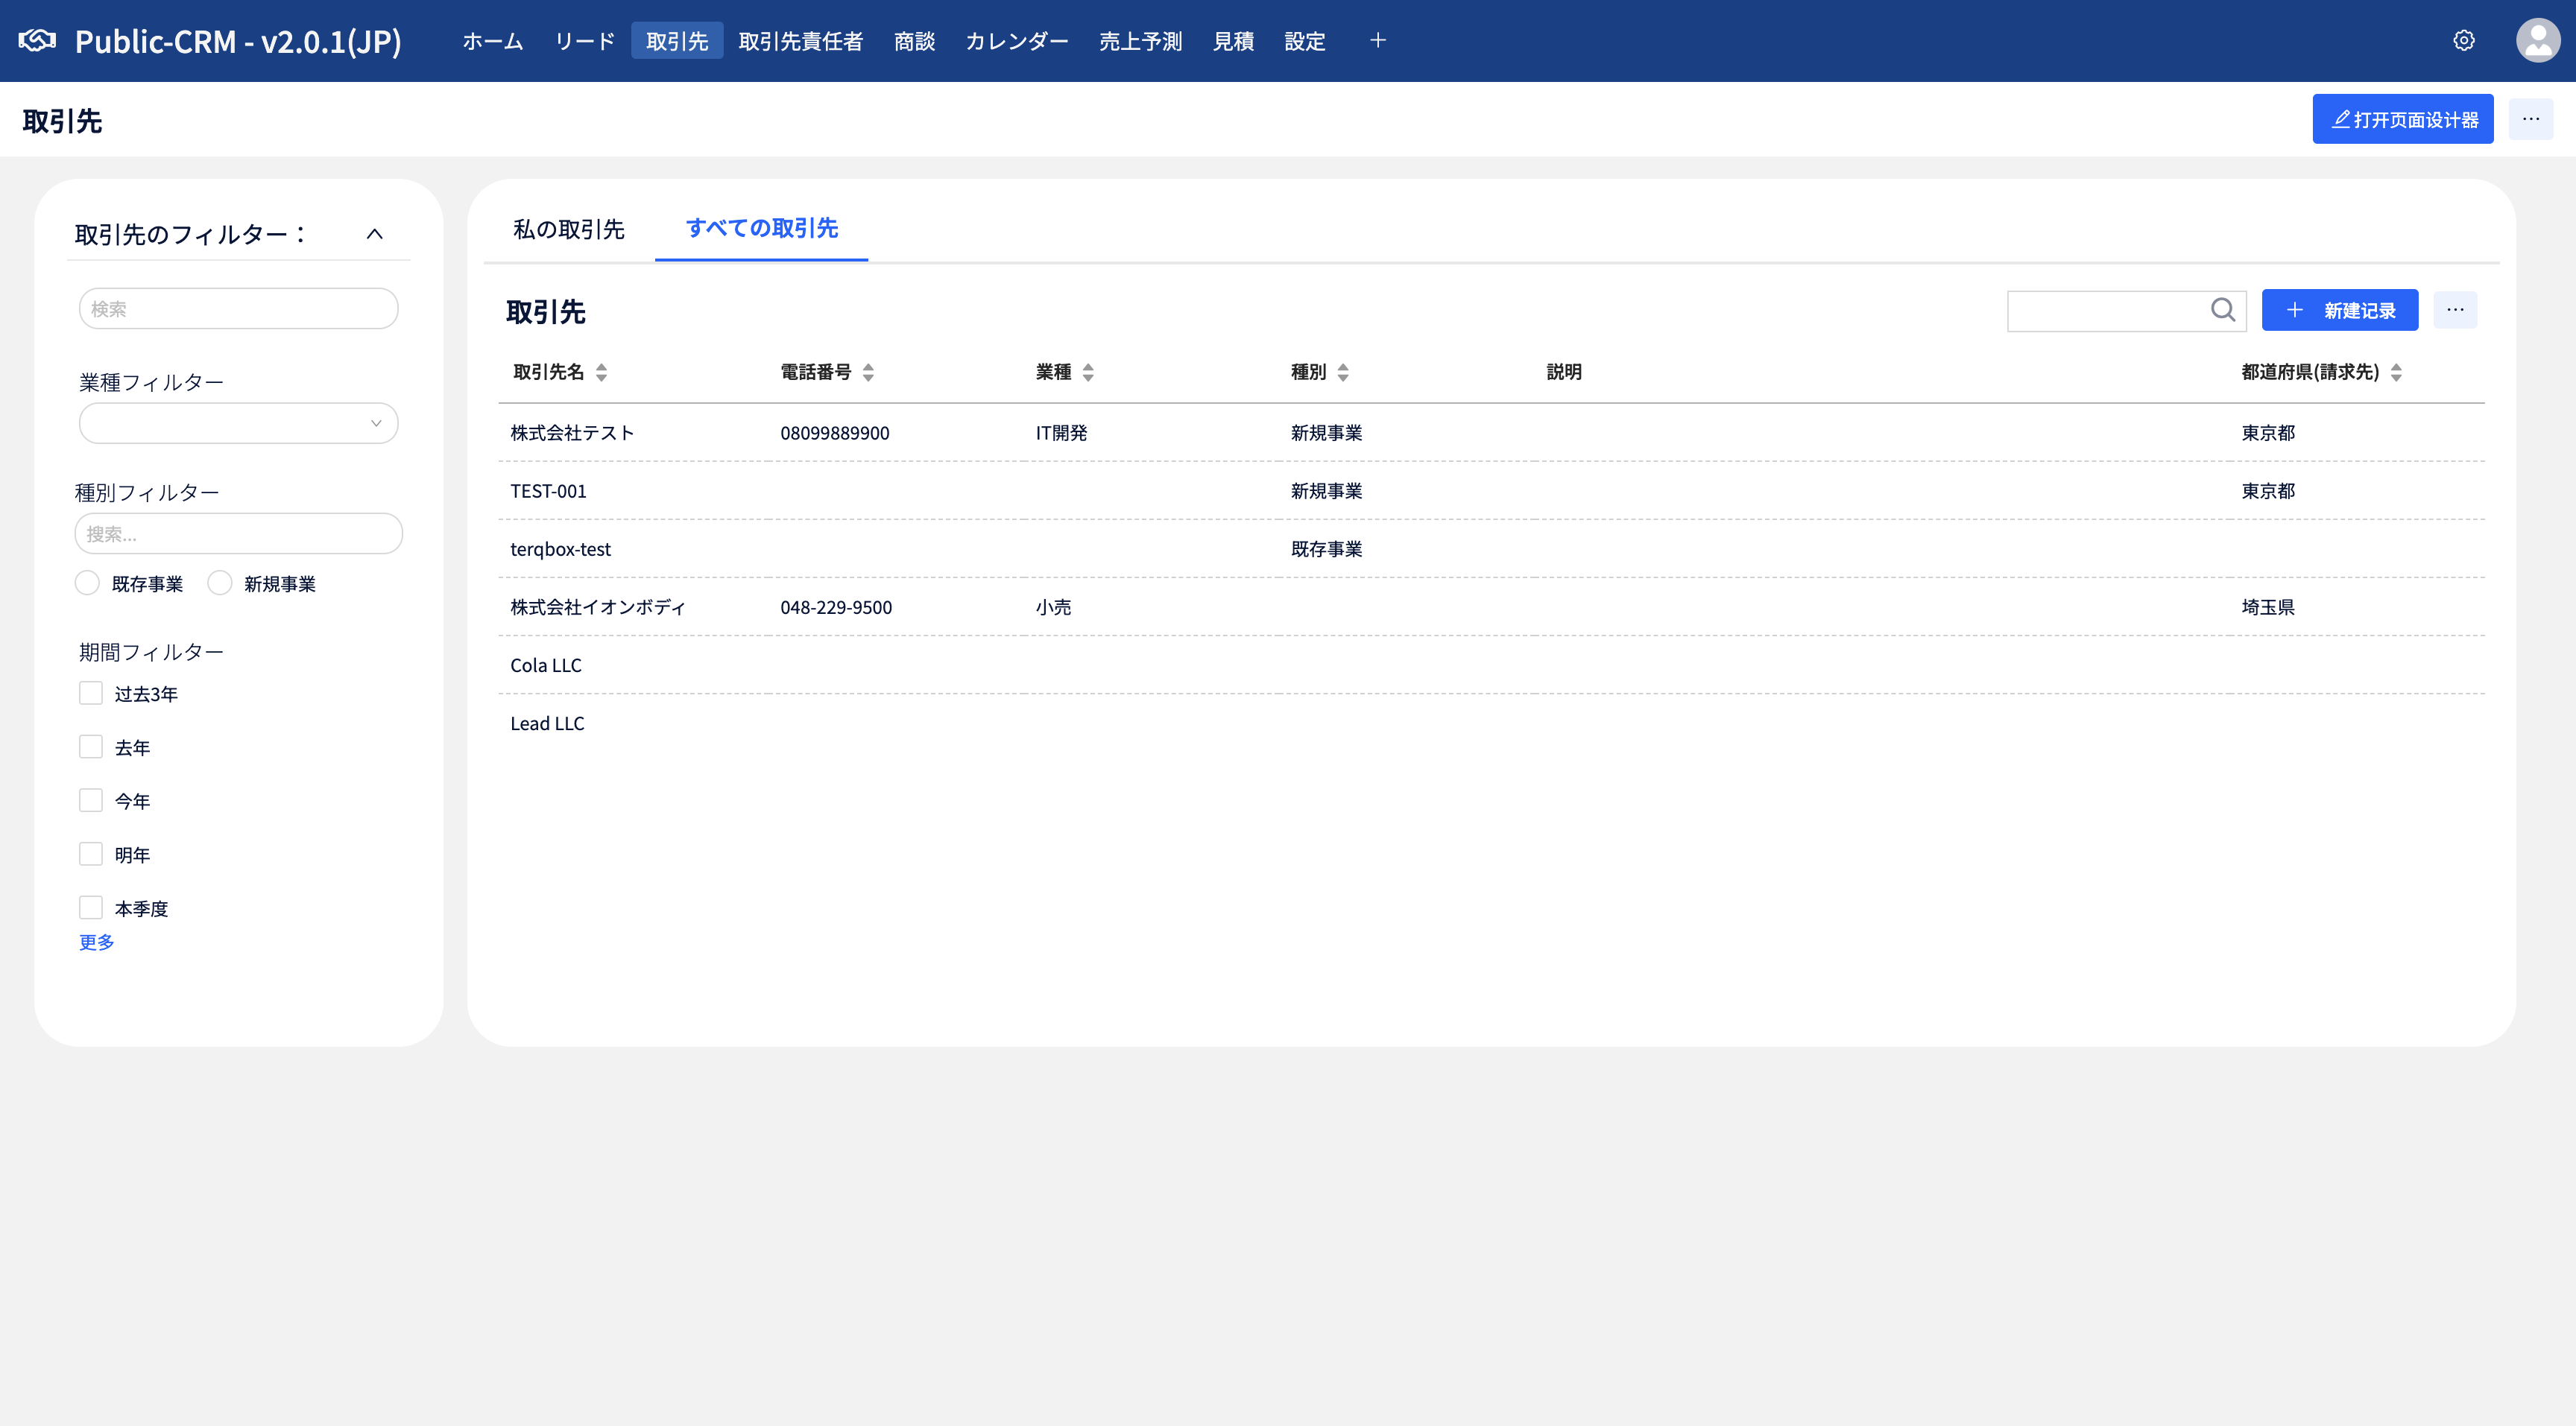The image size is (2576, 1426).
Task: Click the 更多 link
Action: (x=97, y=942)
